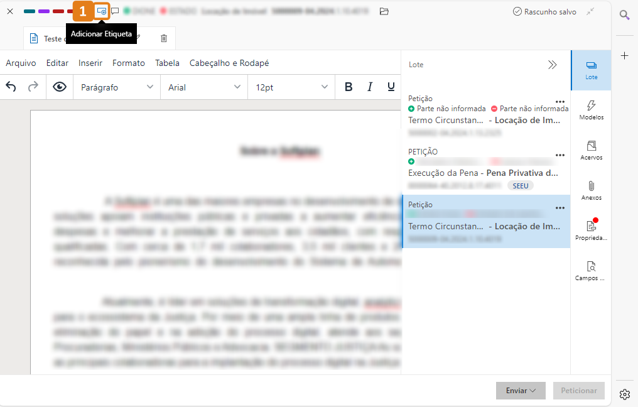Open the Parágrafo style dropdown

[117, 87]
